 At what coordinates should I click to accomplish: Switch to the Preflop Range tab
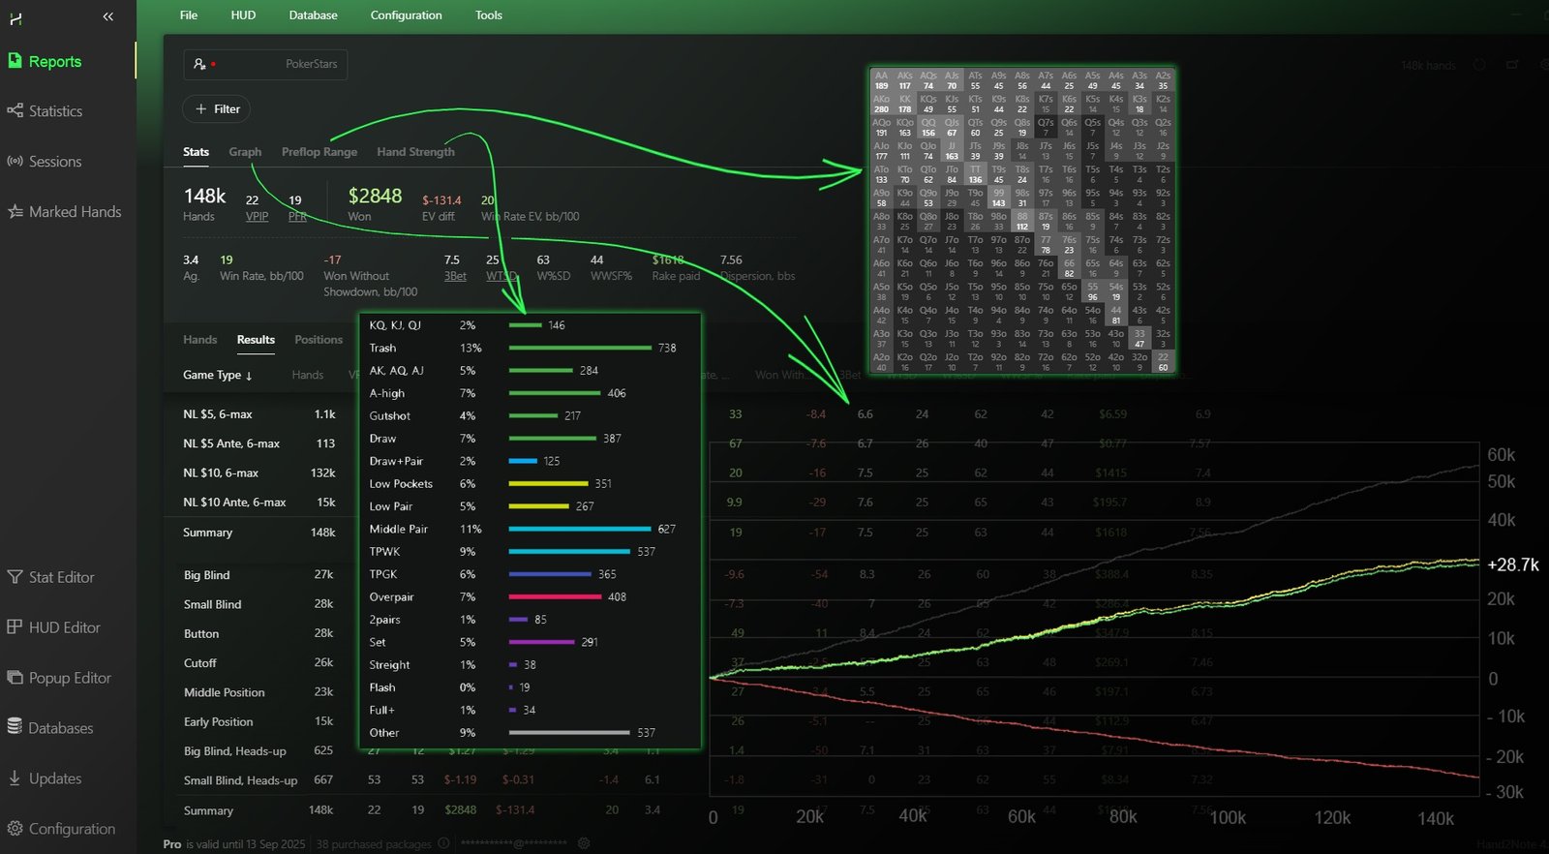click(x=319, y=152)
